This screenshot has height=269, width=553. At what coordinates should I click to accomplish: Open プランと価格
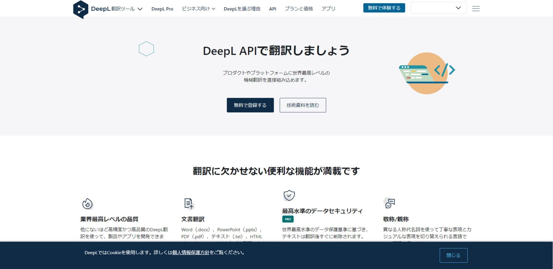[299, 9]
